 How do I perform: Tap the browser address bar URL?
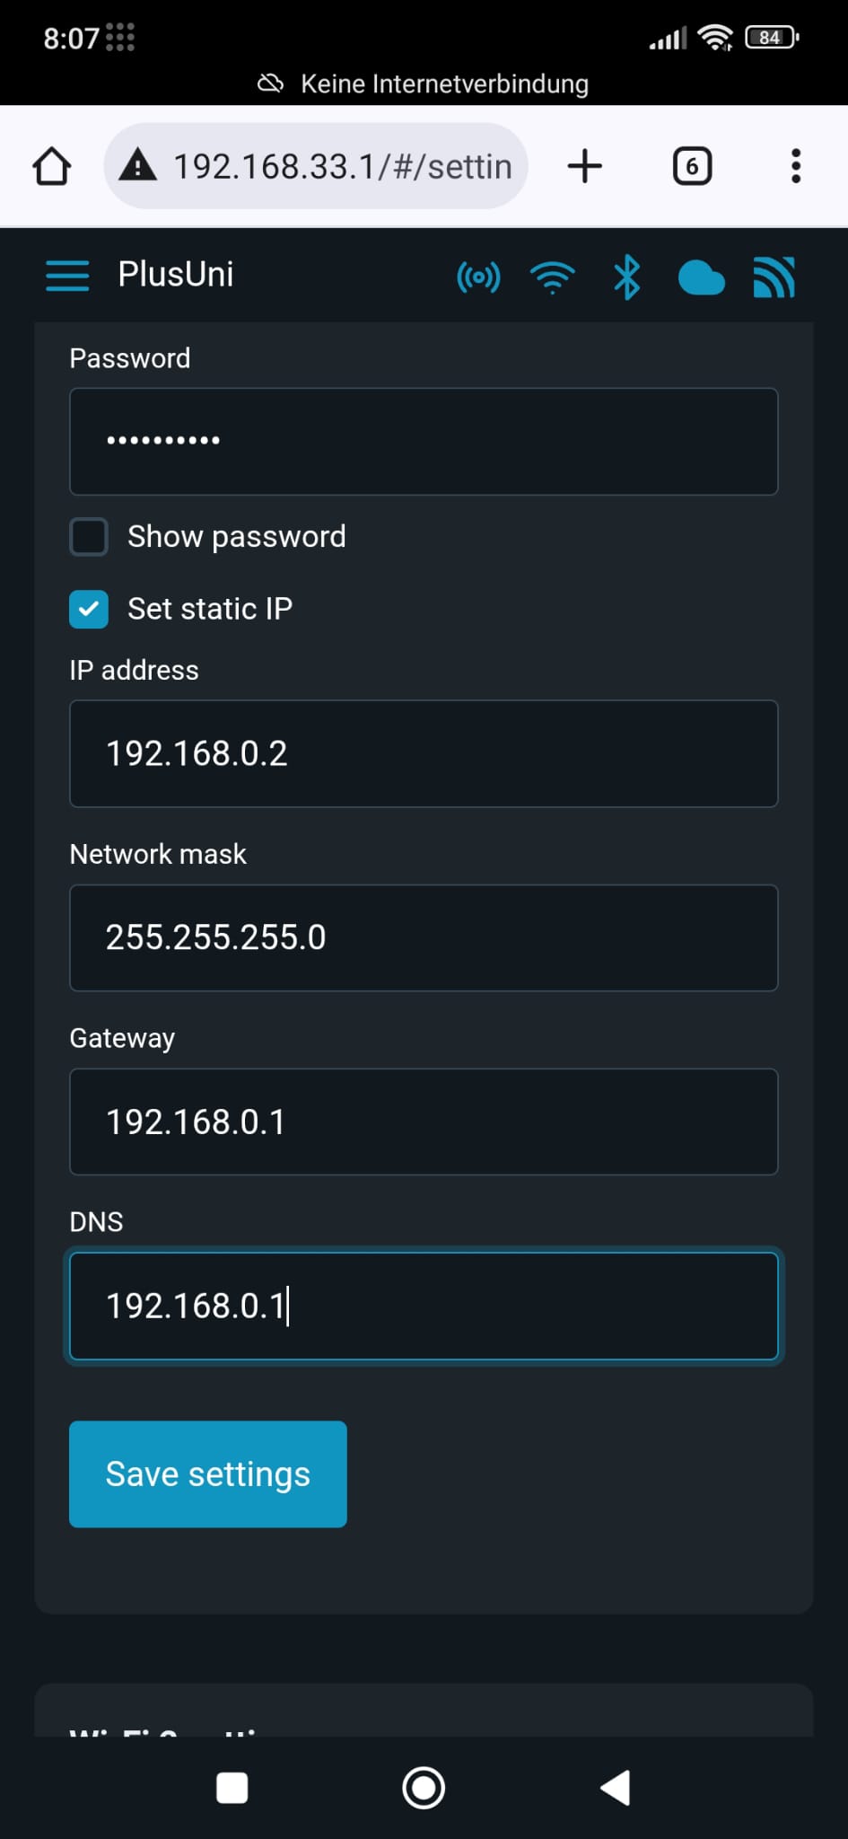pyautogui.click(x=342, y=166)
